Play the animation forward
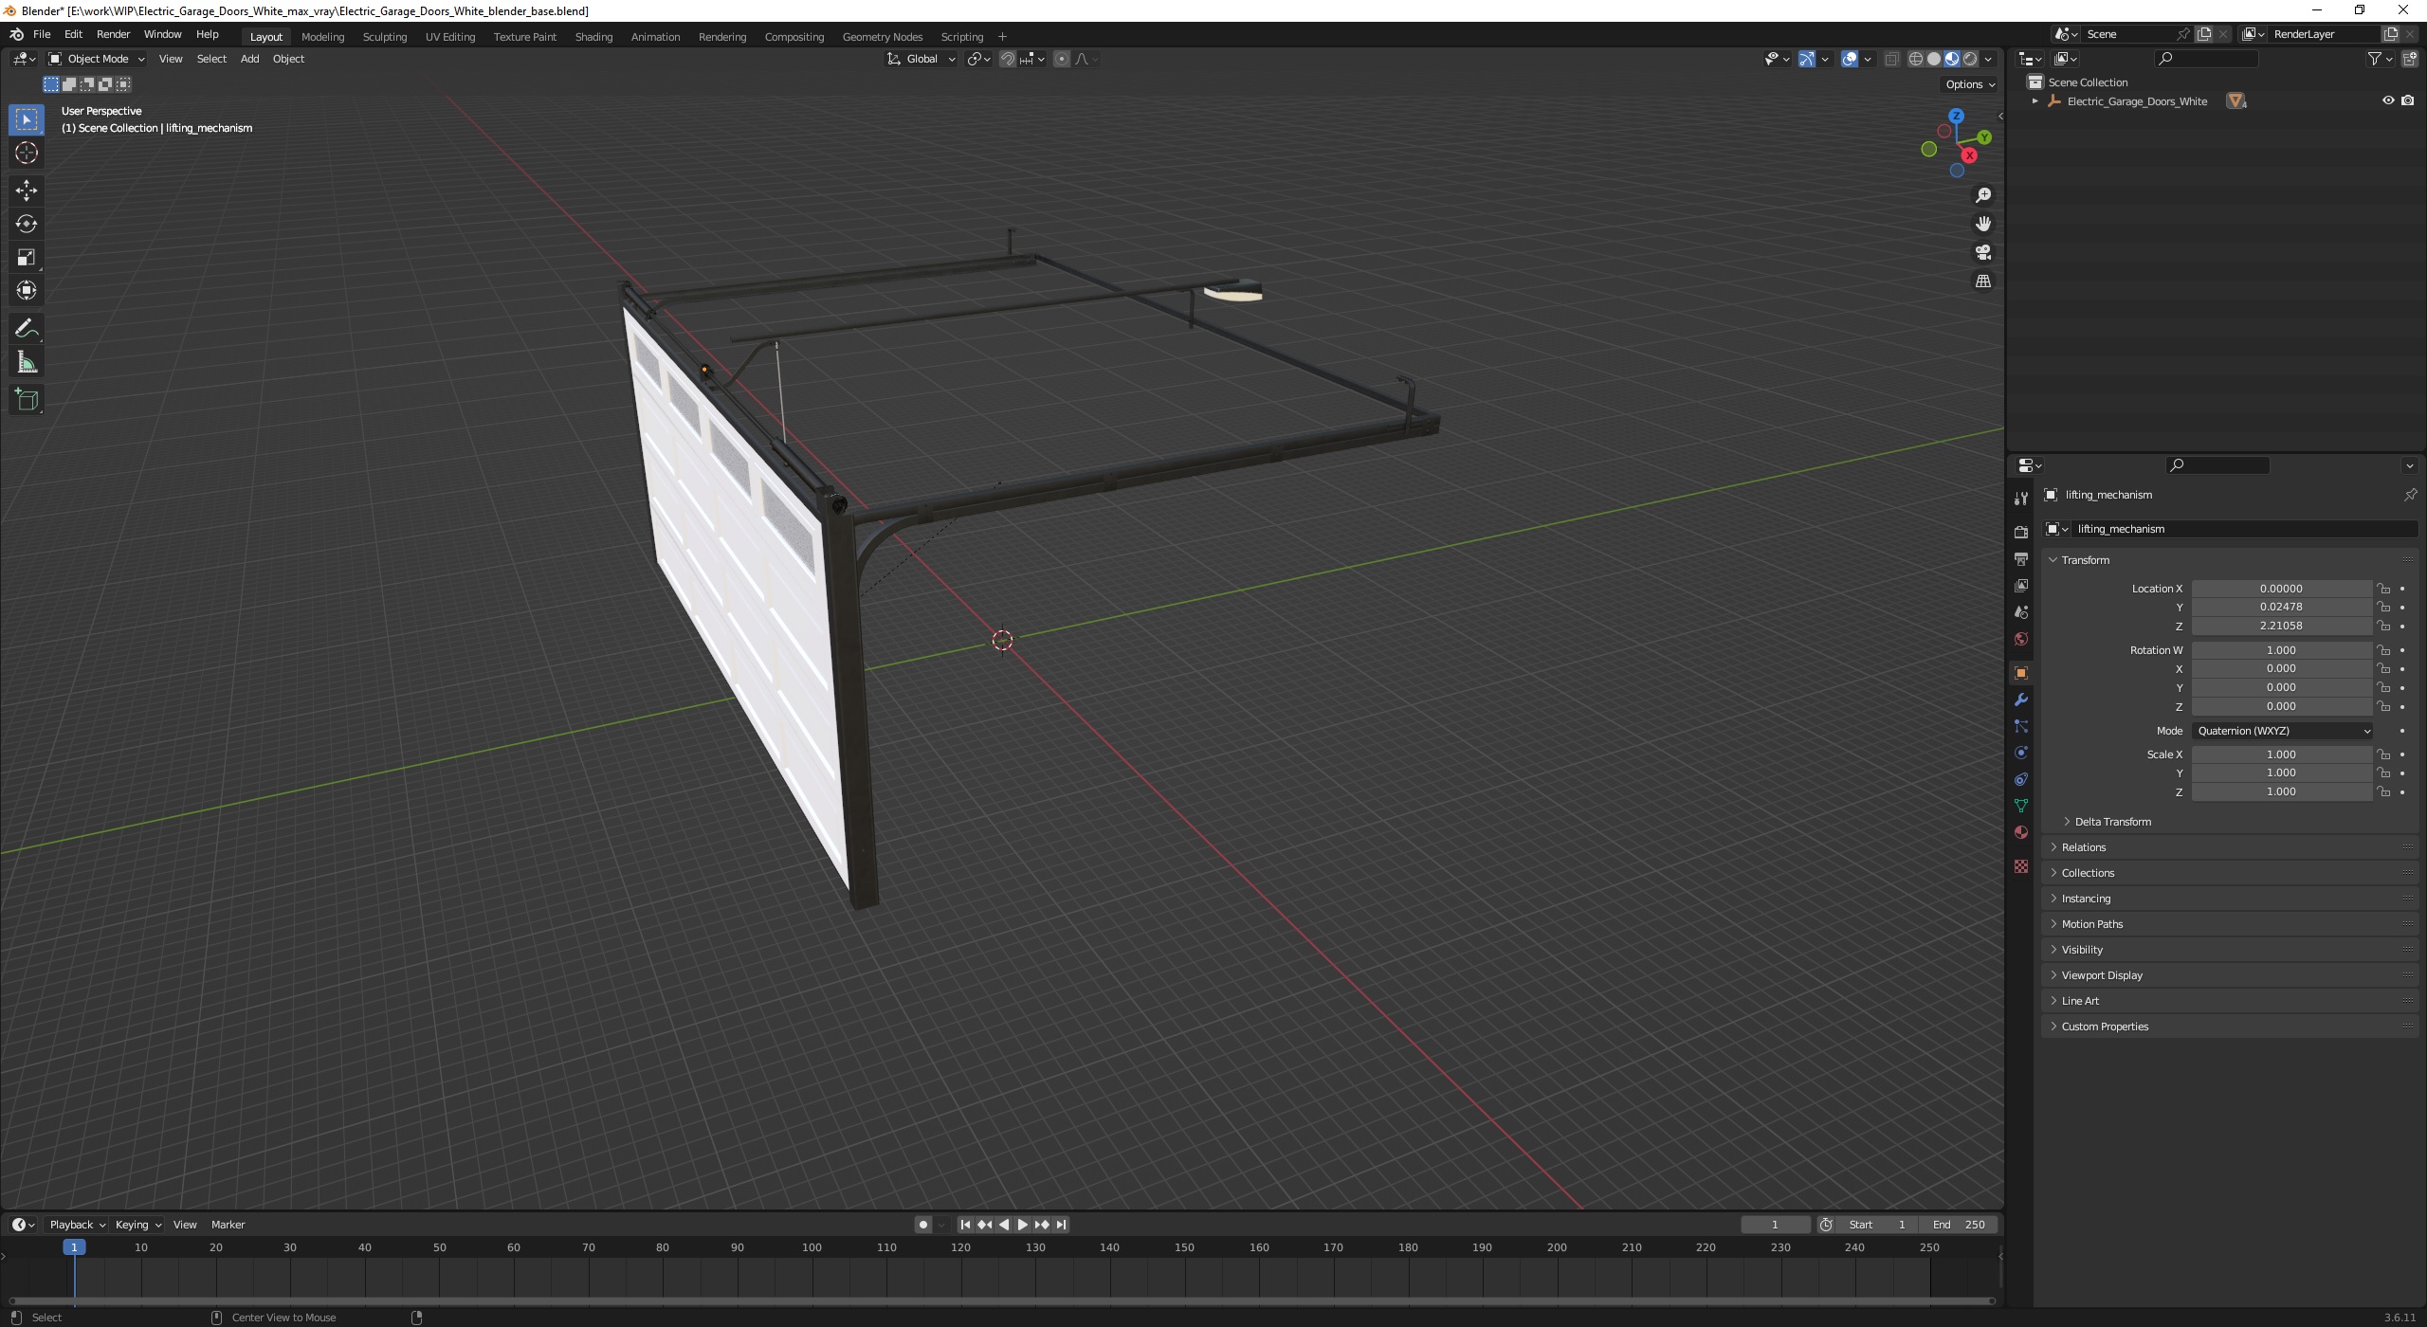 1022,1225
